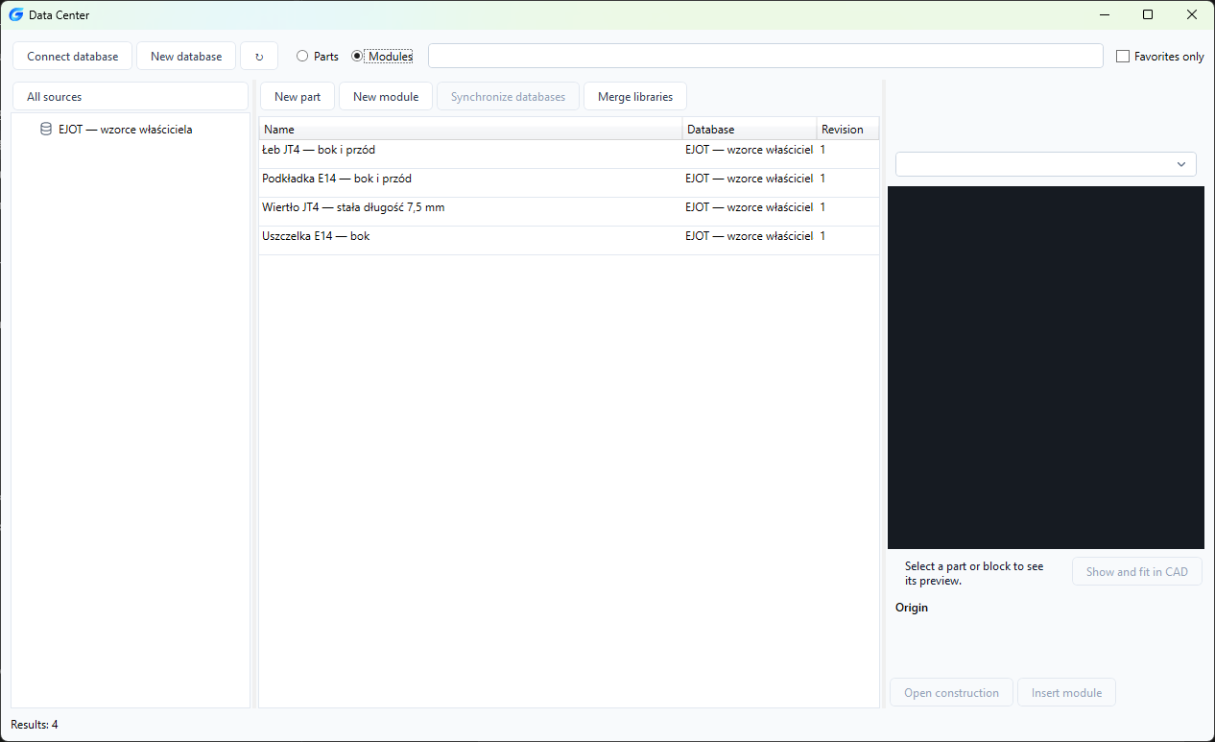Click the Insert module button

(x=1066, y=693)
